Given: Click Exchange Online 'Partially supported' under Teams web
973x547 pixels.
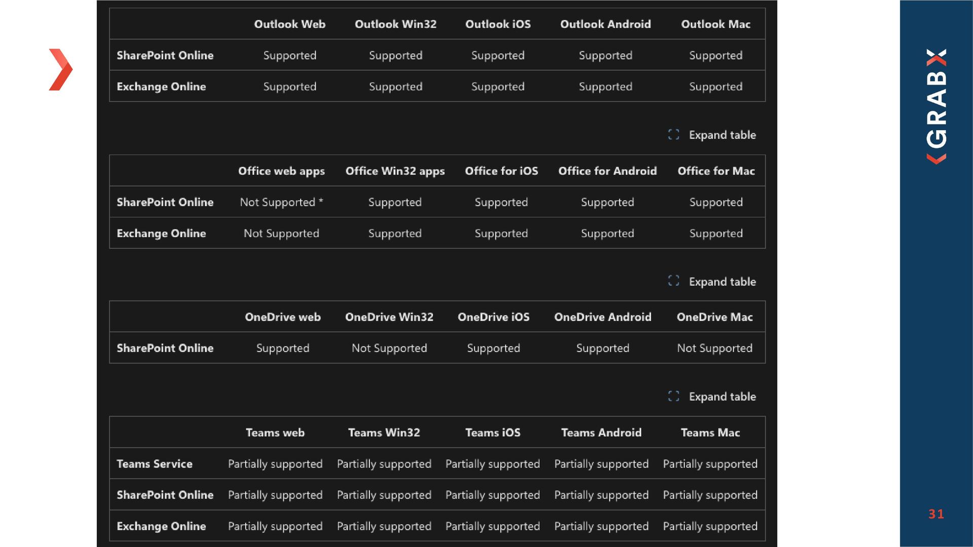Looking at the screenshot, I should pos(275,526).
